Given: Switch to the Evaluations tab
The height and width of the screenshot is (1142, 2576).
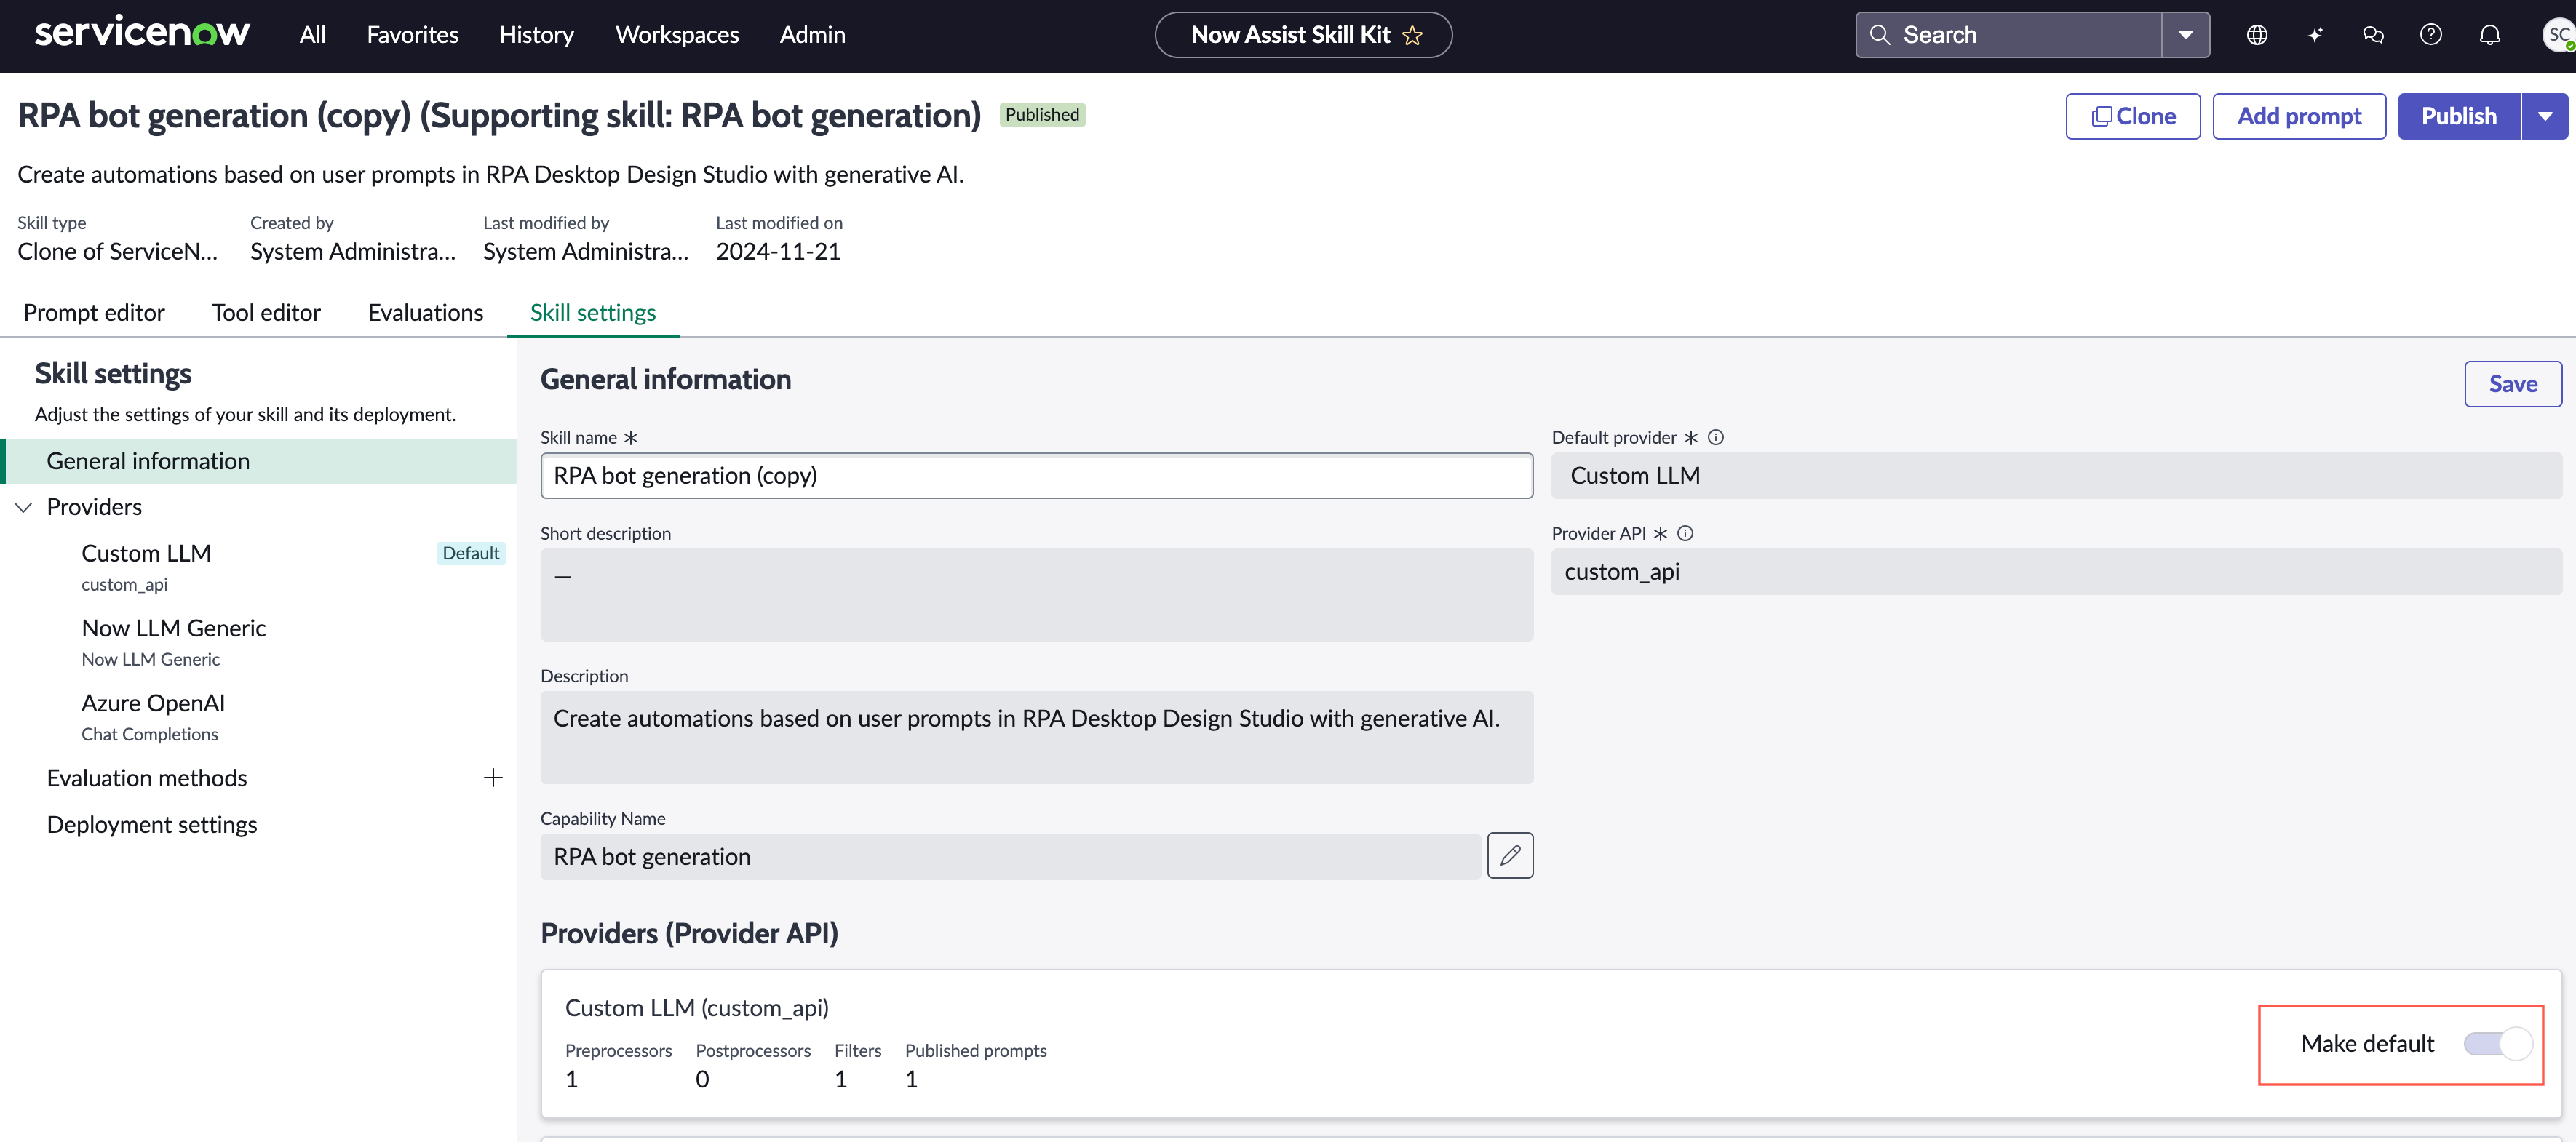Looking at the screenshot, I should pos(425,312).
